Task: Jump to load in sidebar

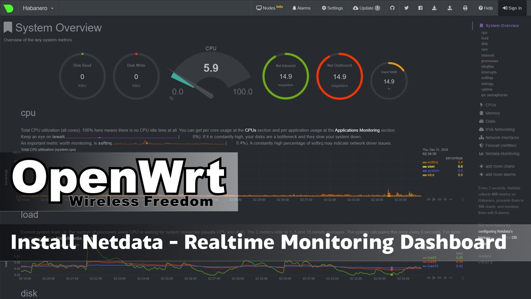Action: click(x=485, y=38)
